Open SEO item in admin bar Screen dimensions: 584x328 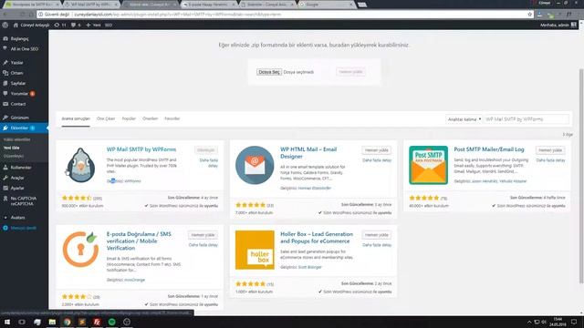(x=109, y=25)
